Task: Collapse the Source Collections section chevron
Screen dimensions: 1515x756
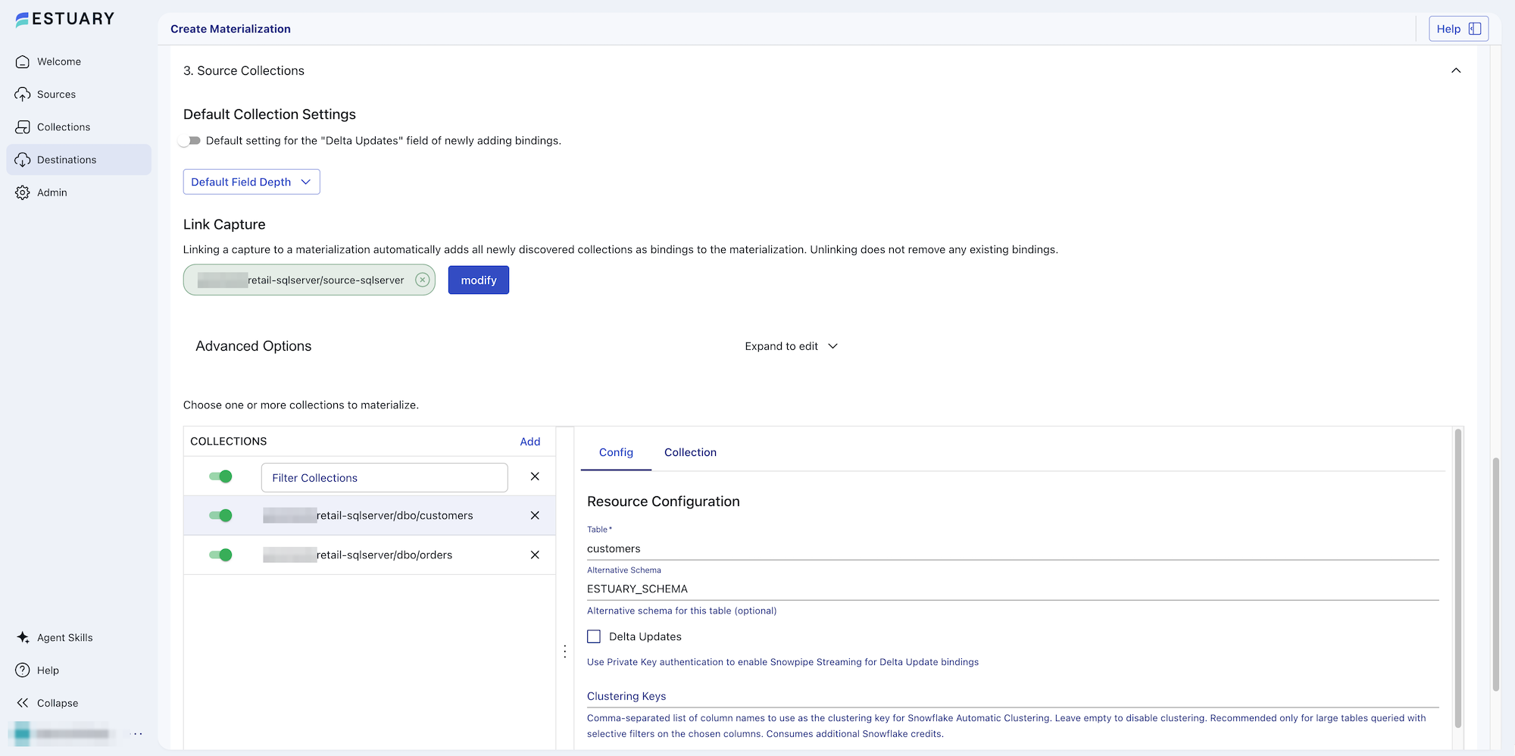Action: point(1456,70)
